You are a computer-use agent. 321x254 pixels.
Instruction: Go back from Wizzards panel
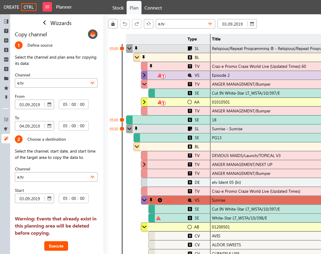(x=44, y=23)
